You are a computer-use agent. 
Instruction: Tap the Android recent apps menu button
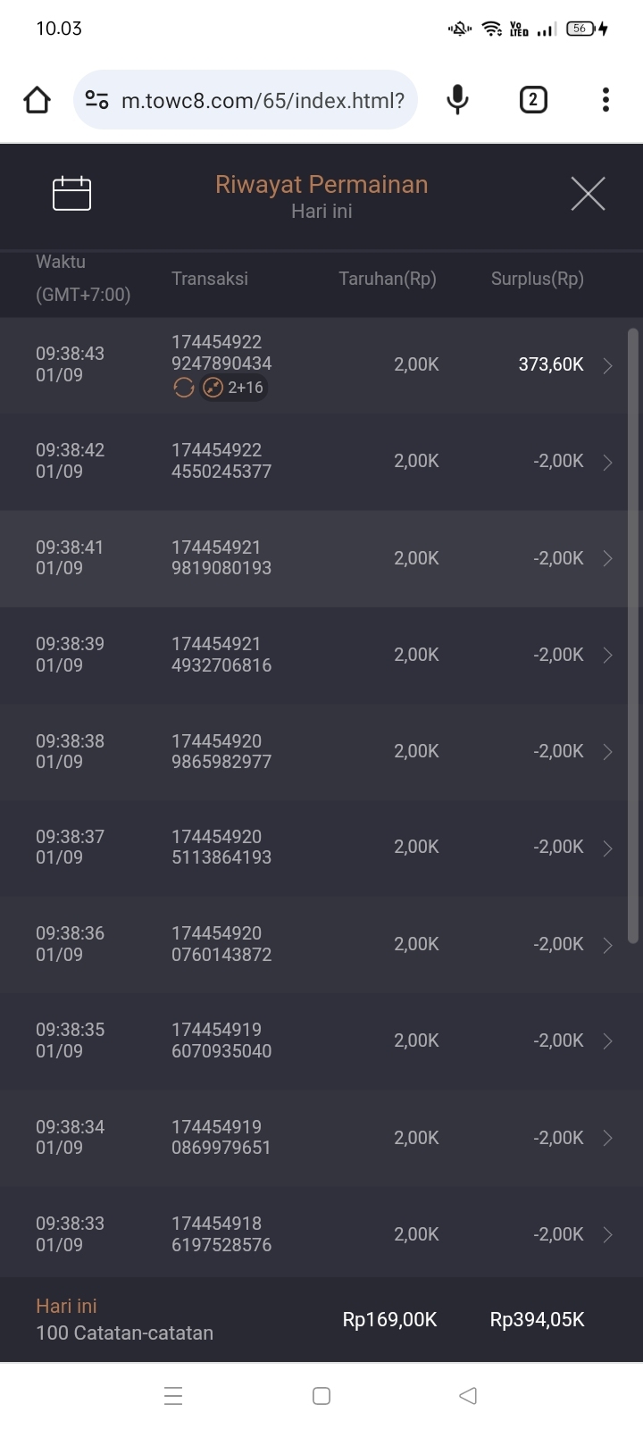(174, 1395)
